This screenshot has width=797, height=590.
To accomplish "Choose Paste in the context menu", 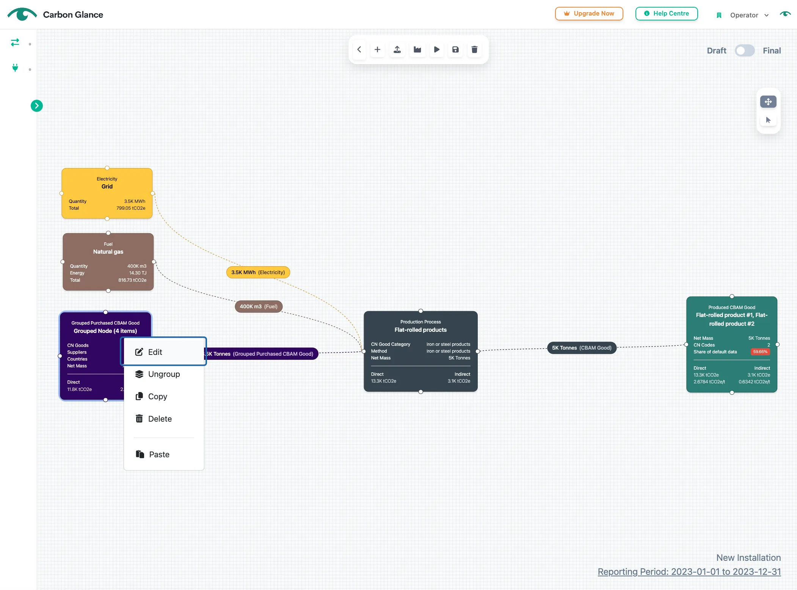I will 164,455.
